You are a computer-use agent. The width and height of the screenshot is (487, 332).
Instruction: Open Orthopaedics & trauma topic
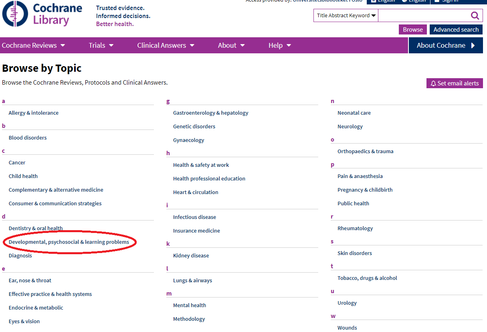(366, 152)
